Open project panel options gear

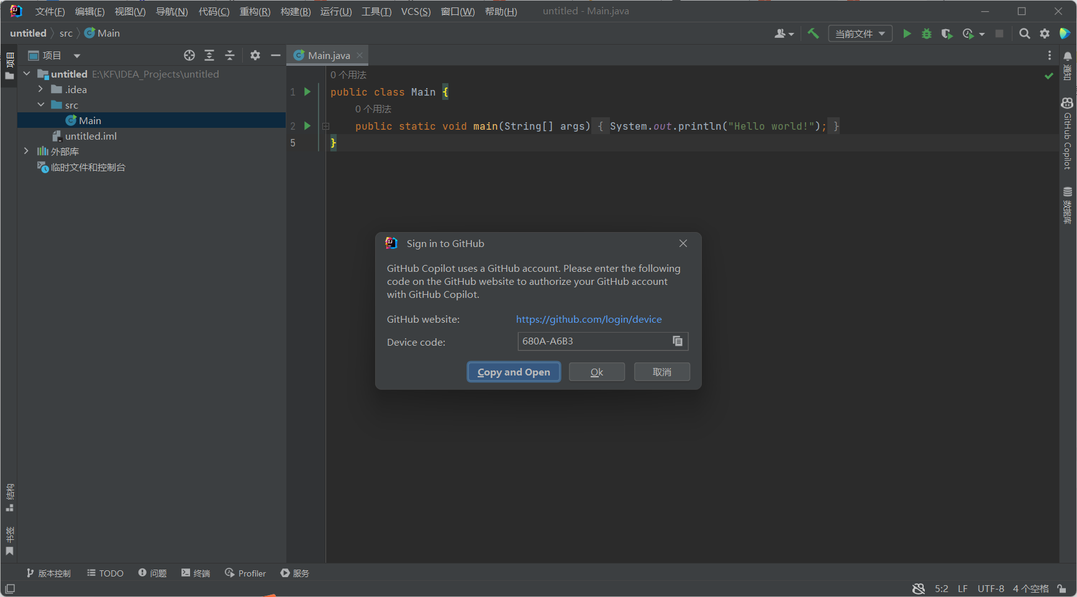[255, 55]
